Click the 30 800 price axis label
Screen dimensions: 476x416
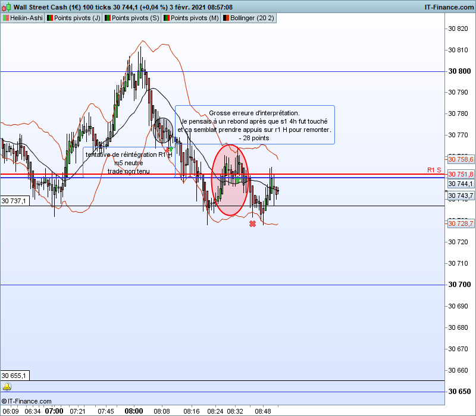click(x=459, y=71)
